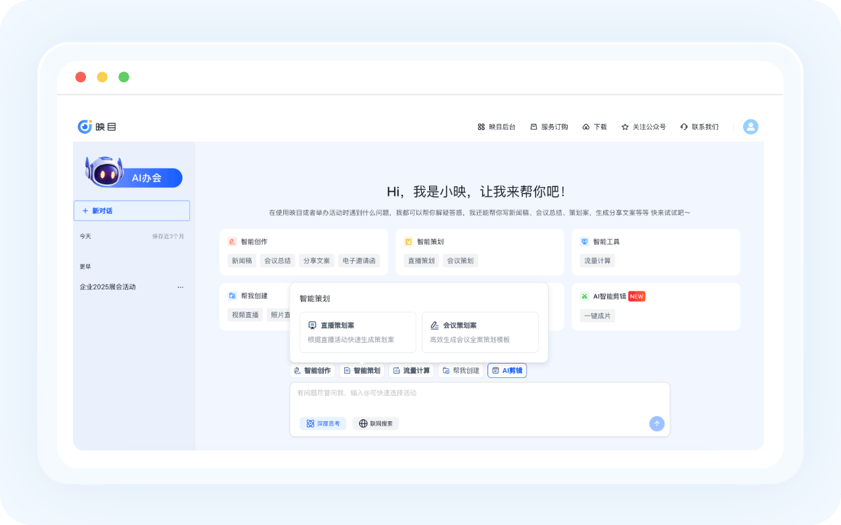Click the 智能工具 card icon
Image resolution: width=841 pixels, height=525 pixels.
pyautogui.click(x=584, y=241)
